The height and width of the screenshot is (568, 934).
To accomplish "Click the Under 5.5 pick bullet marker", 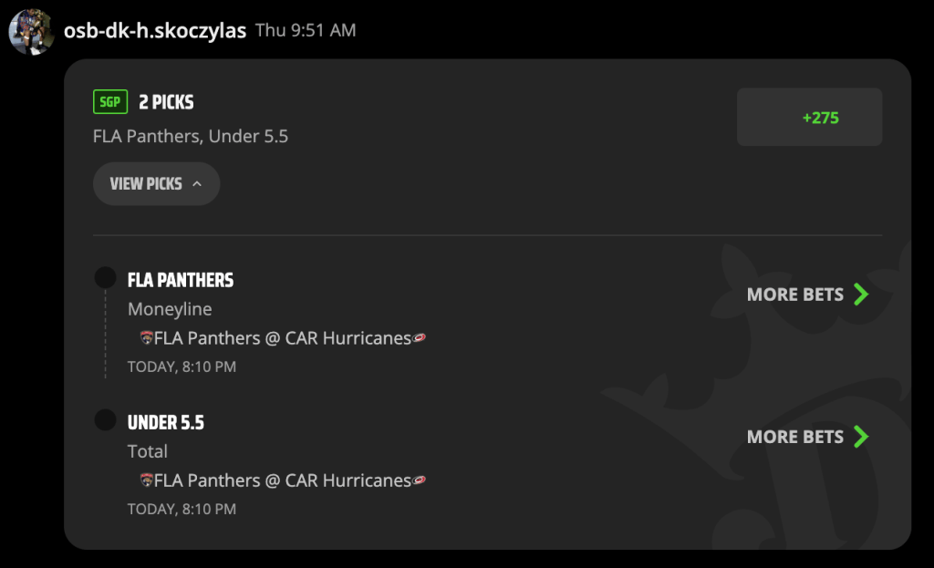I will pyautogui.click(x=106, y=419).
